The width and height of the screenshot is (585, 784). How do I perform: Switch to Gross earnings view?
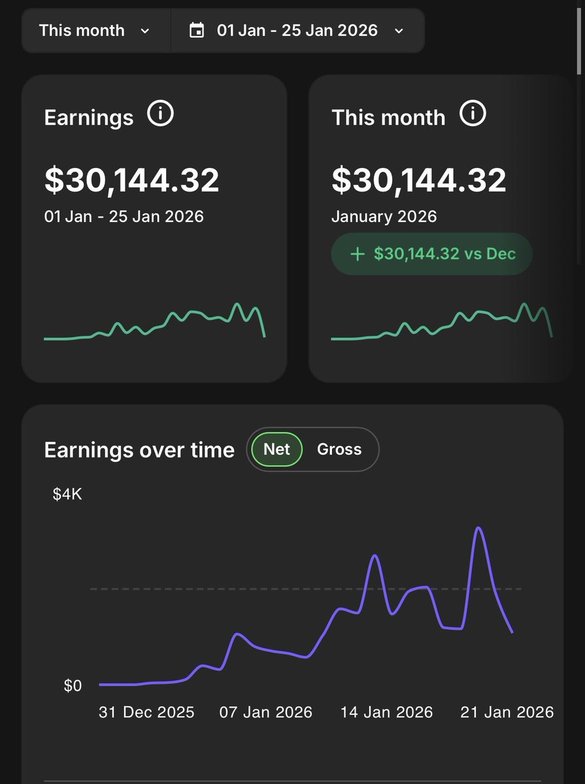[339, 449]
